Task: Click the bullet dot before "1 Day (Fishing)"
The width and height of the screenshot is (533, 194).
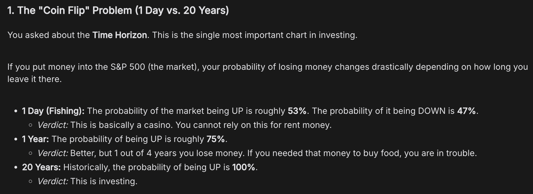Action: [16, 111]
